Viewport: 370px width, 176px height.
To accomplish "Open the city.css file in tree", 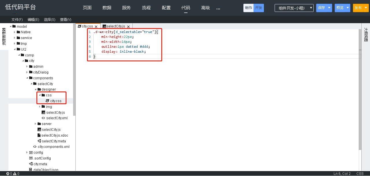I will pos(55,101).
